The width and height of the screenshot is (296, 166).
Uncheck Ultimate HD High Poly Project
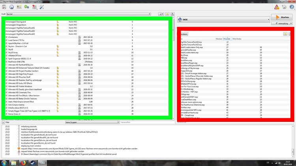(x=7, y=74)
